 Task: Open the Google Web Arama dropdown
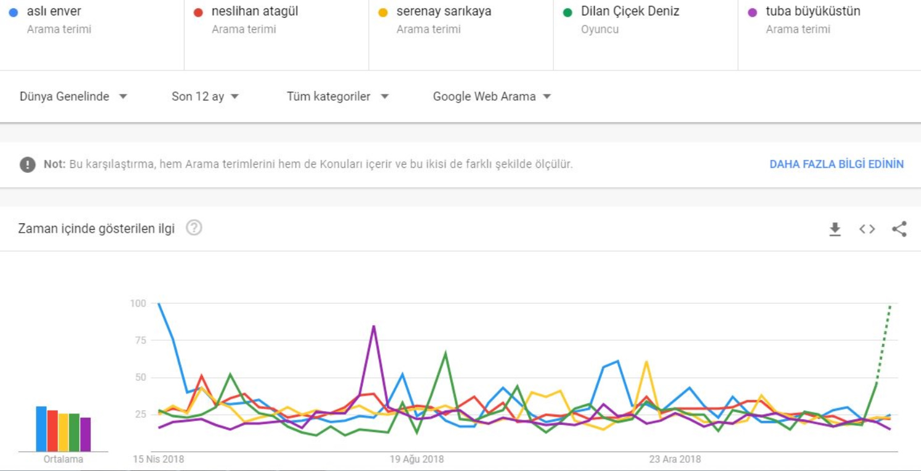pos(492,96)
